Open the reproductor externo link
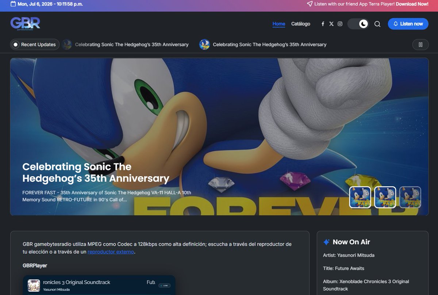Viewport: 438px width, 295px height. [x=111, y=252]
